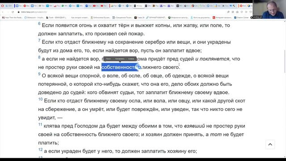Switch to the Google tab
The height and width of the screenshot is (161, 286).
(x=8, y=6)
